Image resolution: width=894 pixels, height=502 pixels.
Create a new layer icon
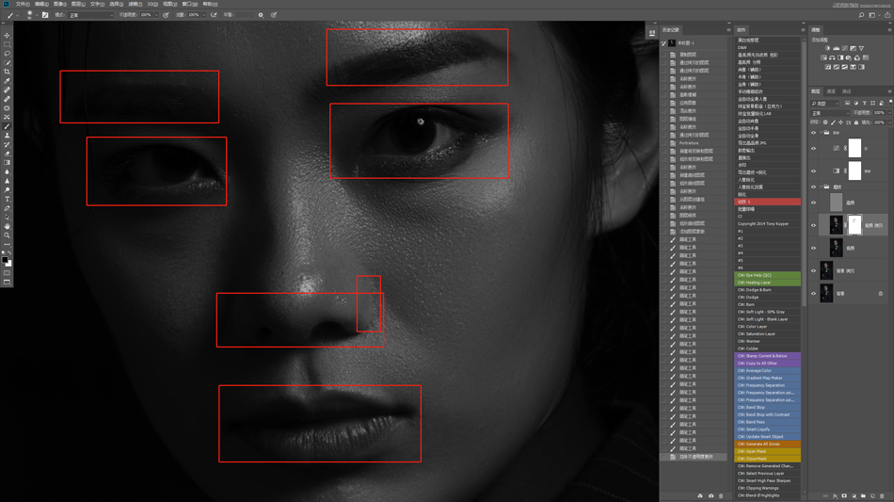click(x=873, y=495)
